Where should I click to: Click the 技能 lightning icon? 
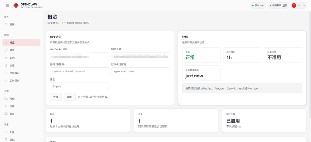tap(6, 106)
